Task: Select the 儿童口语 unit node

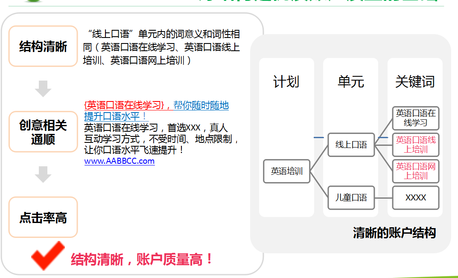Action: (x=350, y=198)
